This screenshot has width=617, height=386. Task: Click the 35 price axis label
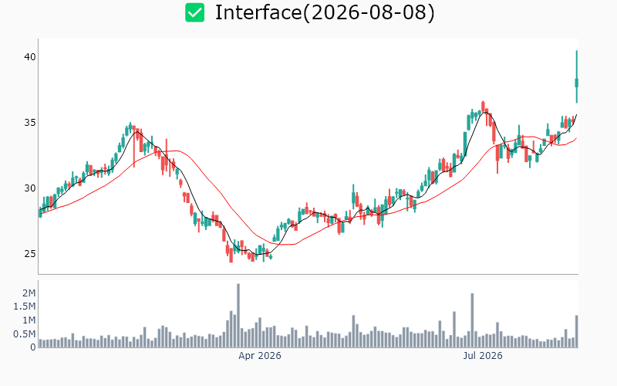click(x=30, y=123)
